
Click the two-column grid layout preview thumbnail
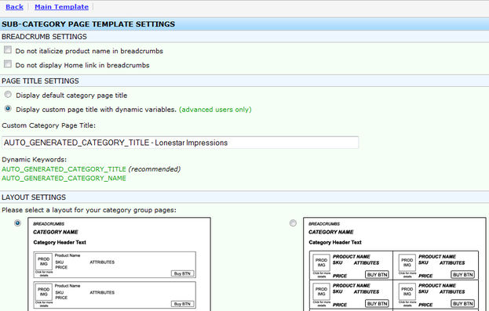click(x=395, y=264)
